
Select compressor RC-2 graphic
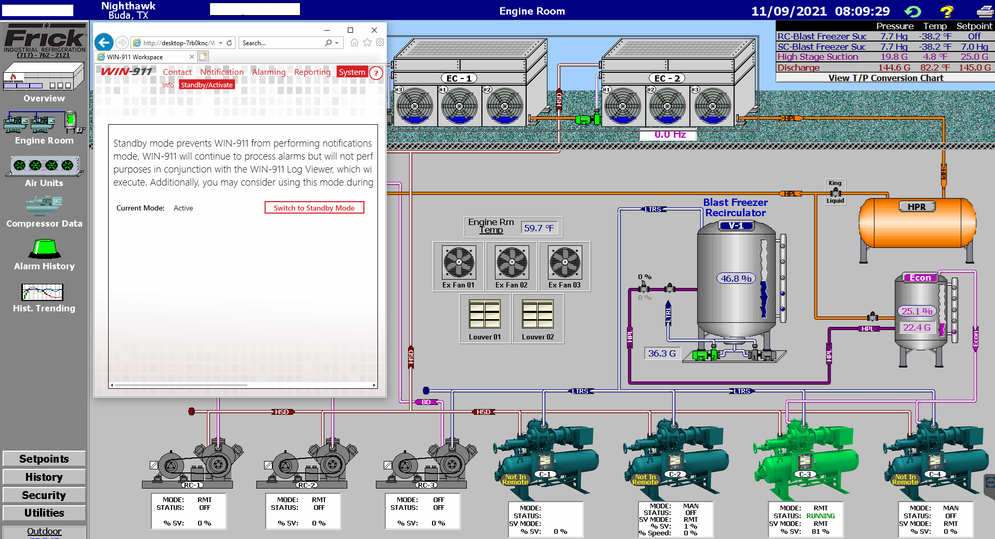(308, 464)
